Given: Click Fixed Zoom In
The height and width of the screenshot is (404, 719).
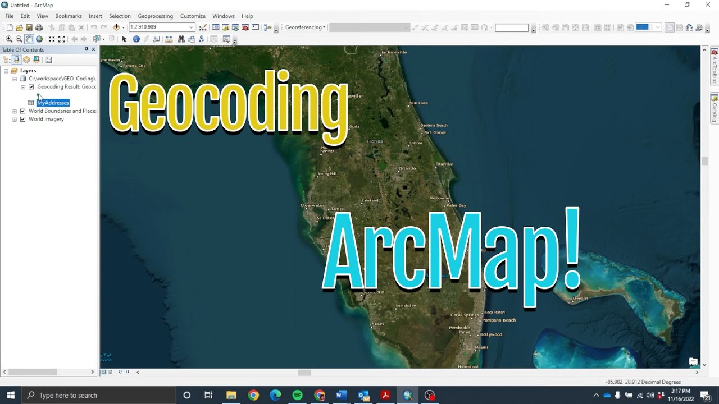Looking at the screenshot, I should click(52, 39).
